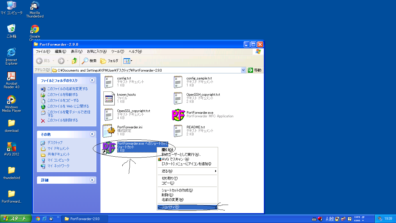Expand the Details (詳細) panel
The height and width of the screenshot is (223, 396).
[92, 180]
